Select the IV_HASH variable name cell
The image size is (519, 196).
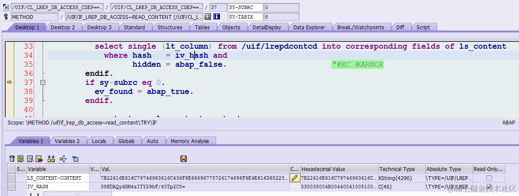(58, 187)
